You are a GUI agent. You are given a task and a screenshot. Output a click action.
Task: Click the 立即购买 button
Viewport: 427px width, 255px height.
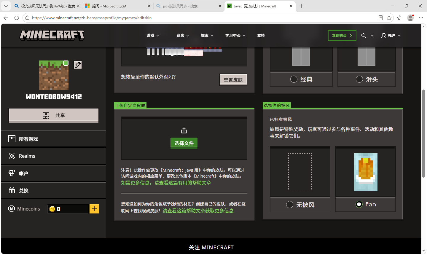[342, 36]
